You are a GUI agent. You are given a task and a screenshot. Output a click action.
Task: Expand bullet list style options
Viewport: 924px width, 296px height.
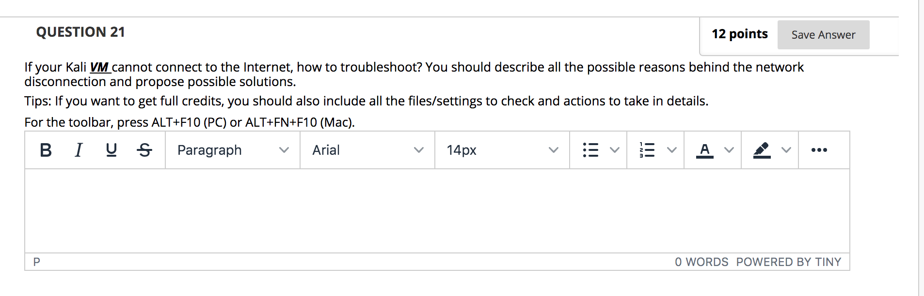(615, 150)
